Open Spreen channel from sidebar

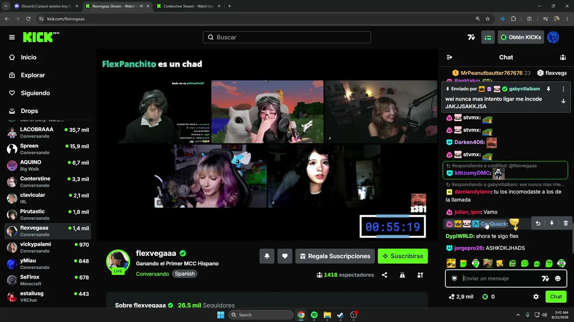(48, 149)
